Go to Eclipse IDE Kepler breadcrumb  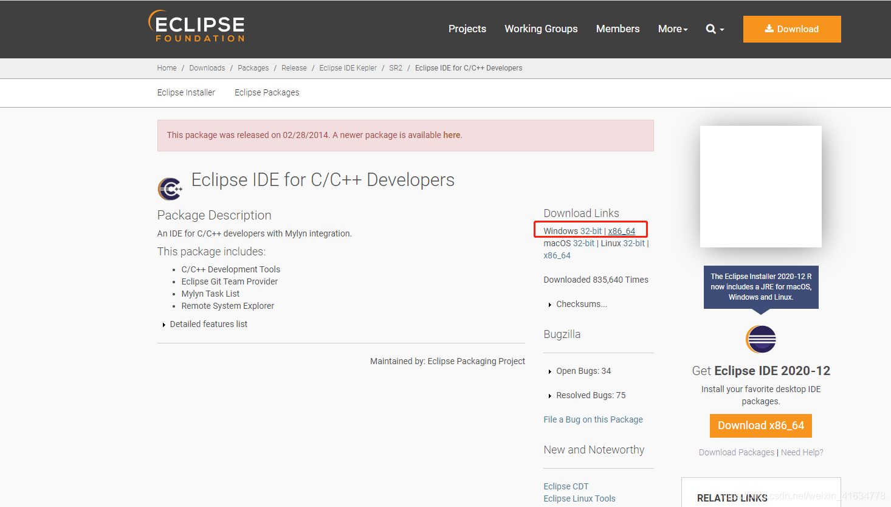pyautogui.click(x=348, y=68)
